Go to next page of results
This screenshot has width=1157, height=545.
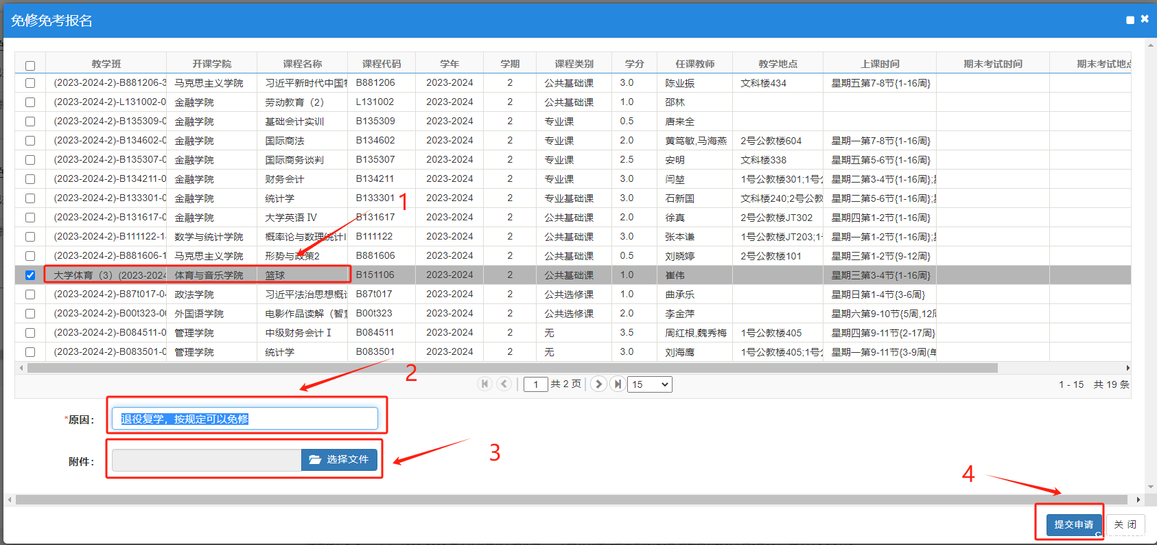(x=598, y=384)
